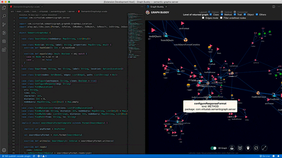Uncheck the Object level checkbox
The height and width of the screenshot is (158, 282).
click(x=245, y=14)
